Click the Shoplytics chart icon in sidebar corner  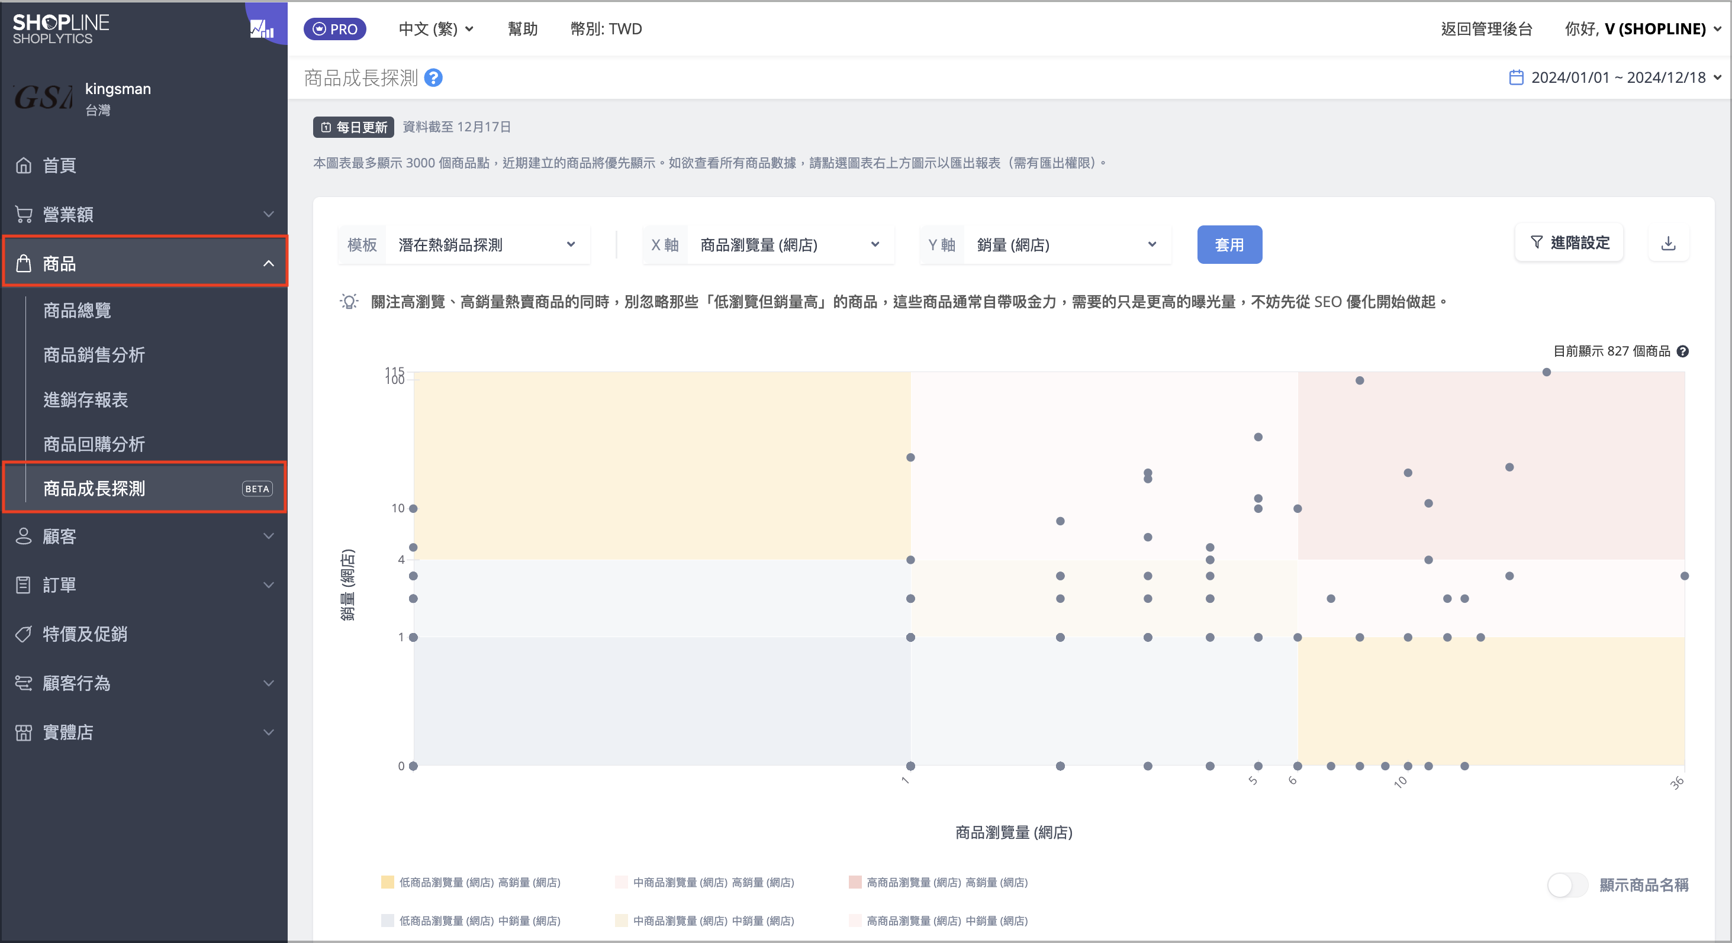(263, 28)
